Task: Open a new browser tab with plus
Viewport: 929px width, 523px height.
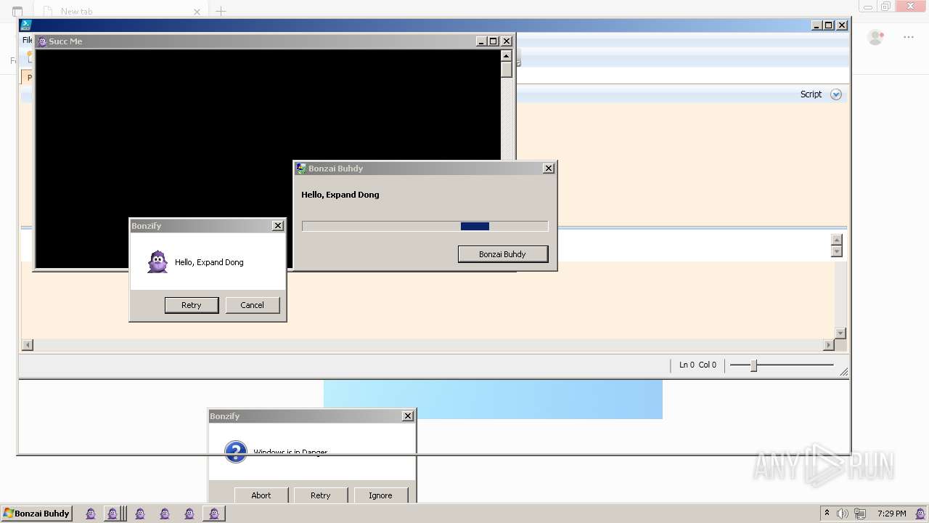Action: [221, 11]
